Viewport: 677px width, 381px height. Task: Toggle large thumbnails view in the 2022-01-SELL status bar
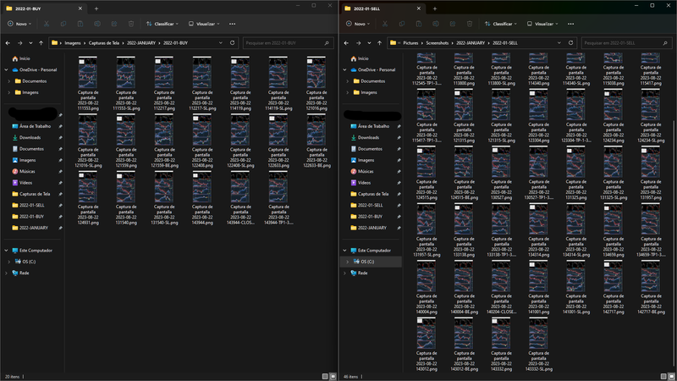coord(671,375)
